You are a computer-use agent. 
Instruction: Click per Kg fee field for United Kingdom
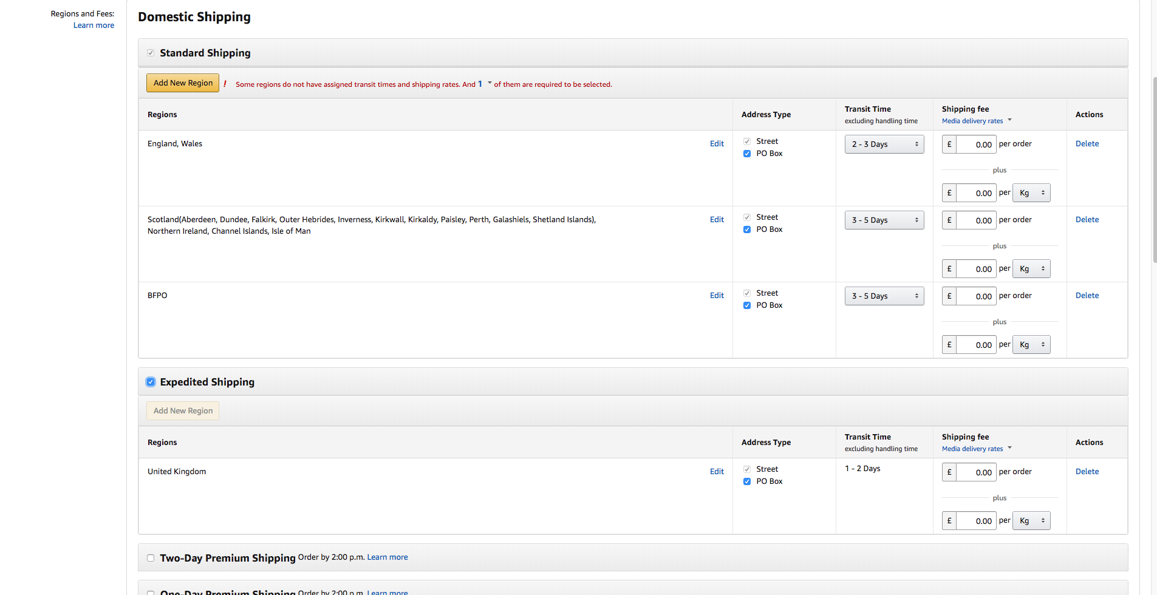(976, 521)
